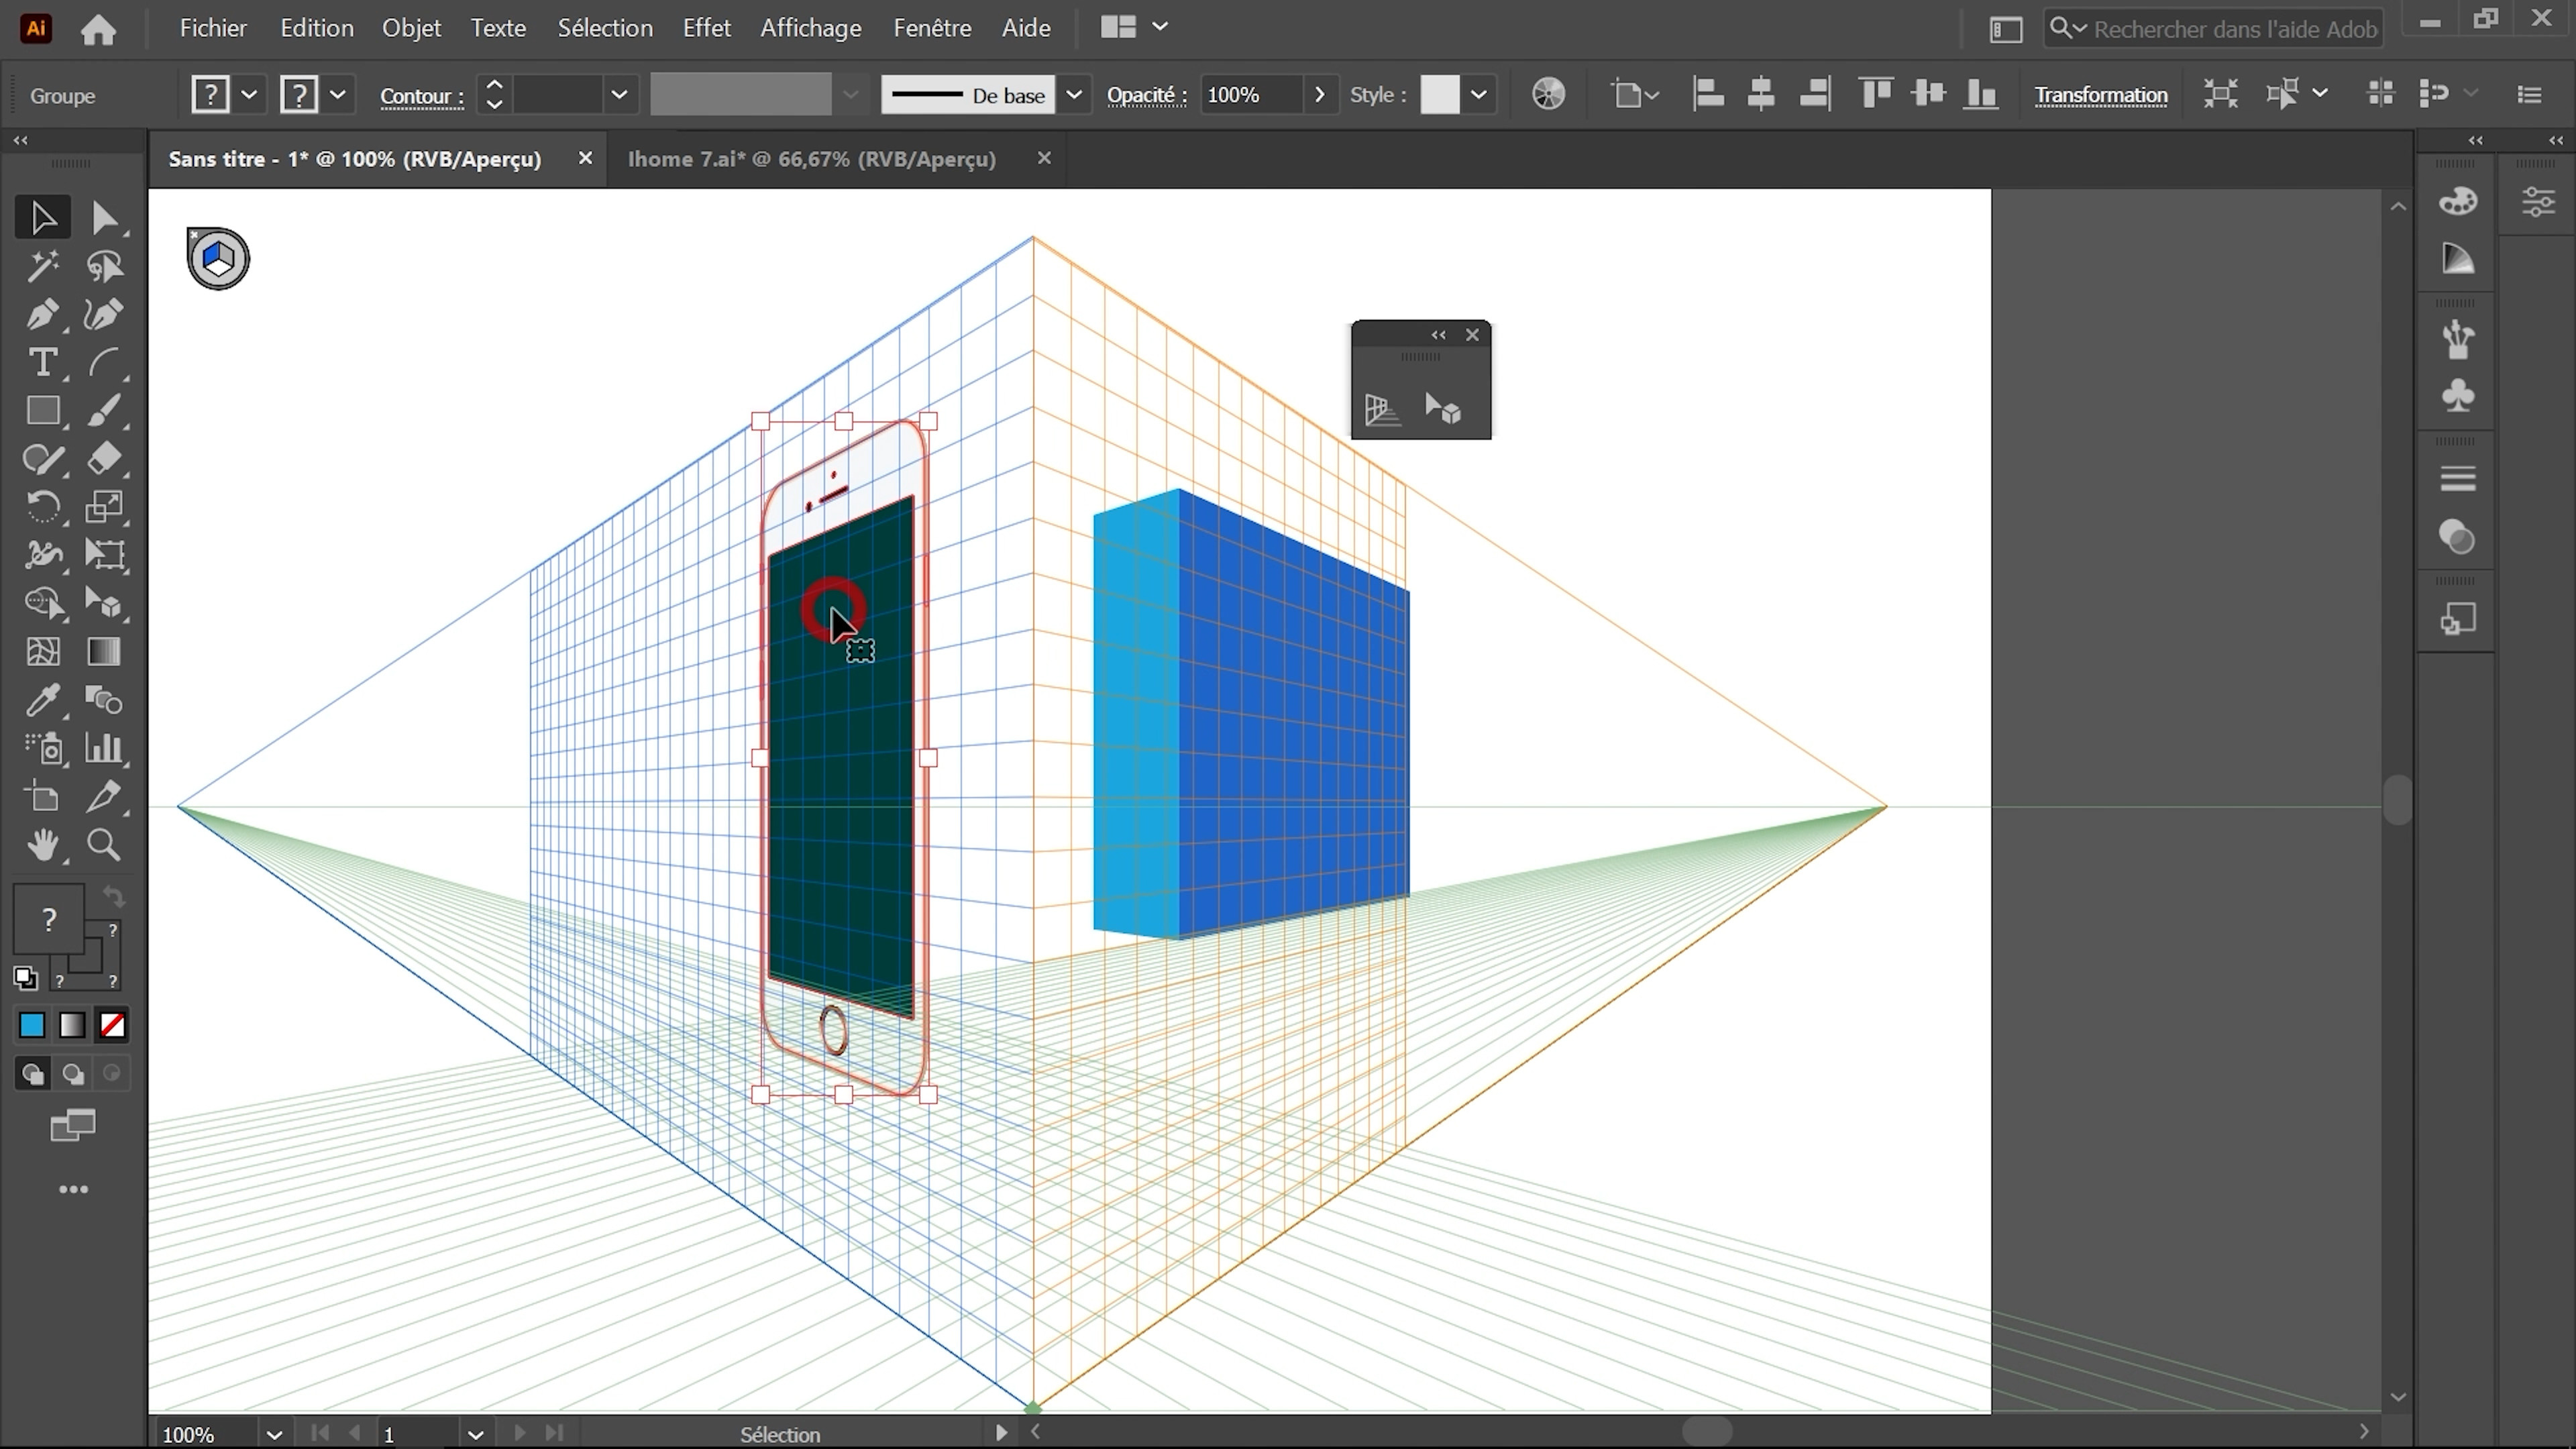Select the Warp tool

pos(42,555)
